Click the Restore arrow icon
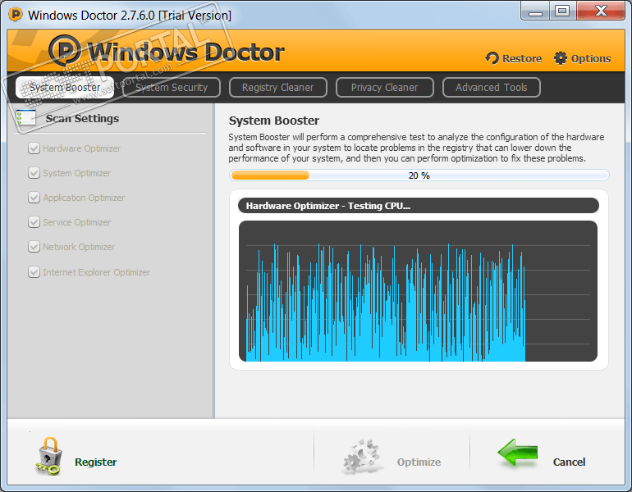632x492 pixels. 492,58
